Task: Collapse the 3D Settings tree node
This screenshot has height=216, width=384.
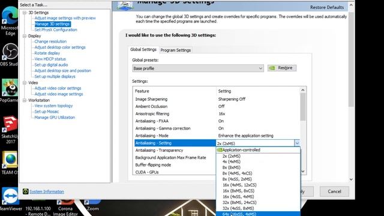Action: coord(25,13)
